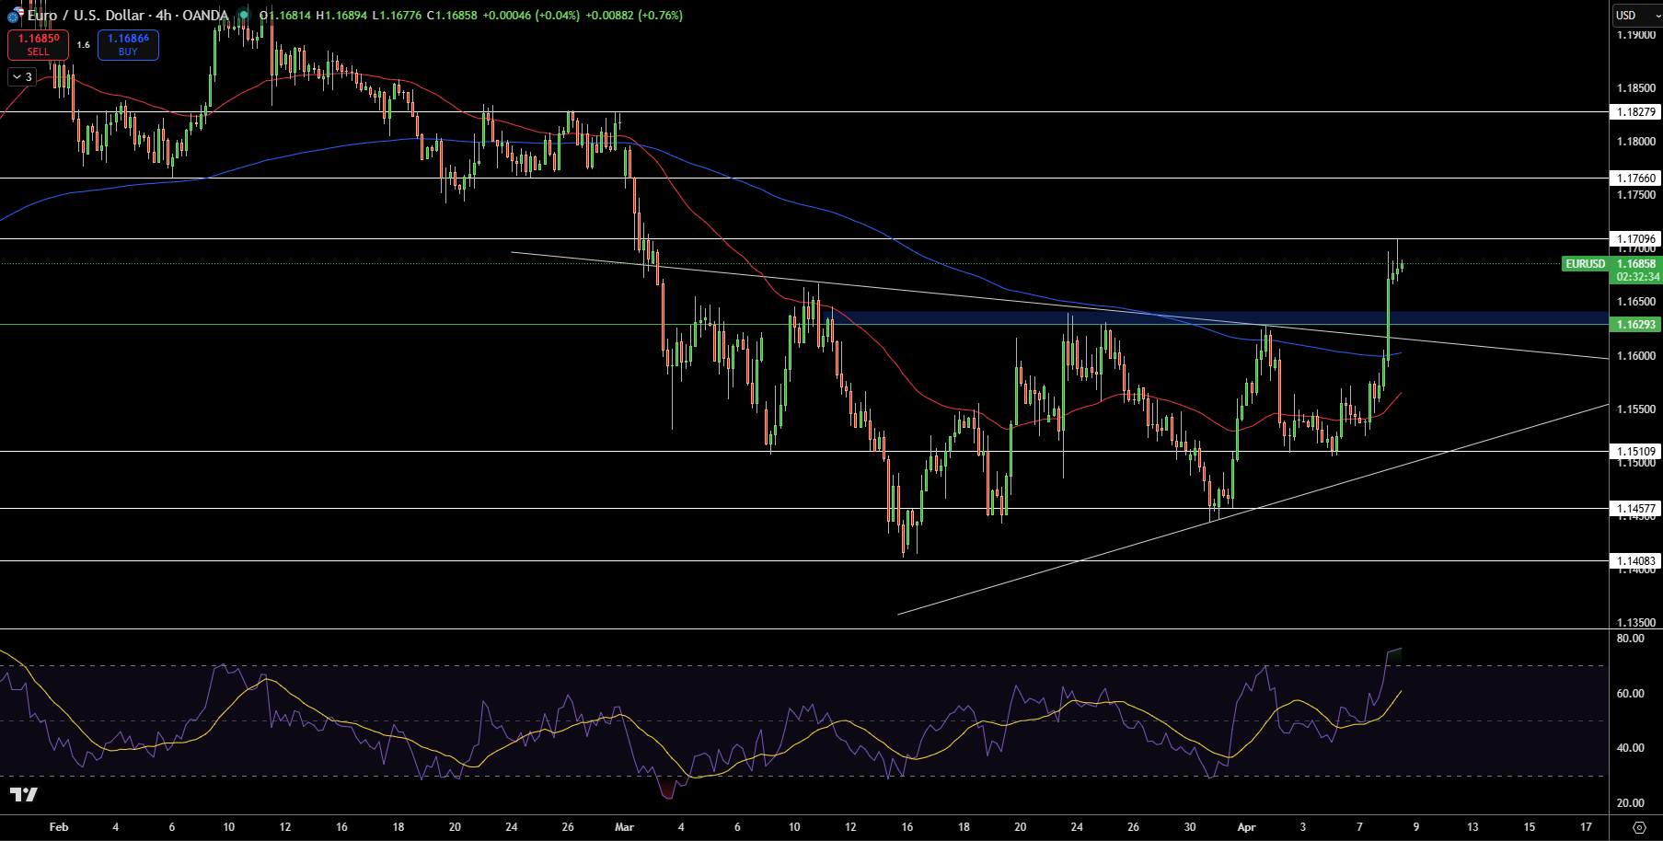The image size is (1663, 841).
Task: Click the blue 1.16866 BUY button
Action: coord(128,45)
